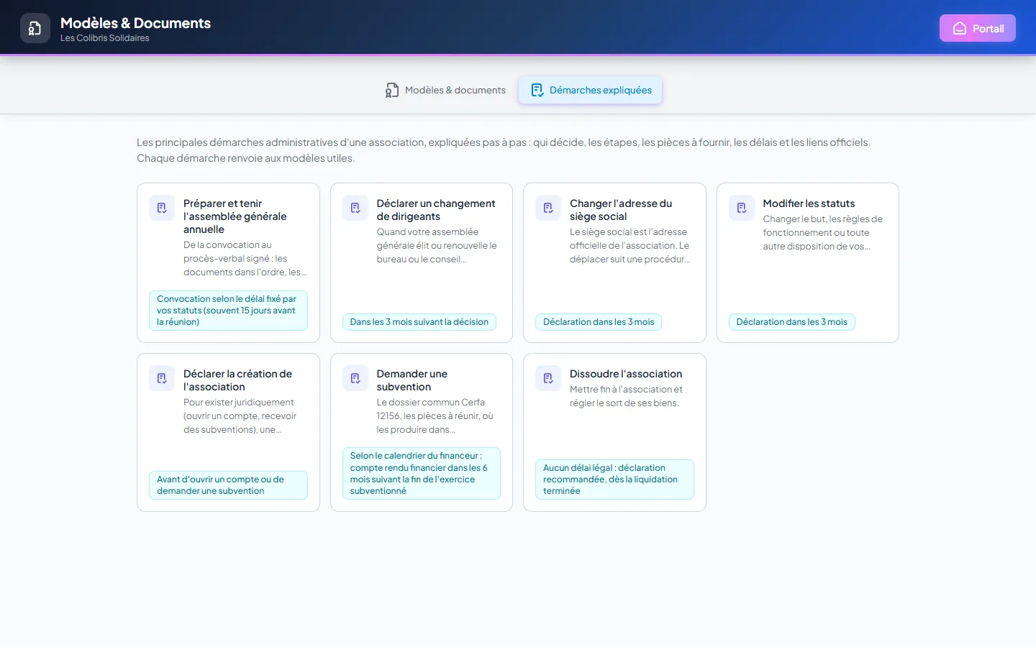Open the Modifier les statuts title
Image resolution: width=1036 pixels, height=647 pixels.
809,203
